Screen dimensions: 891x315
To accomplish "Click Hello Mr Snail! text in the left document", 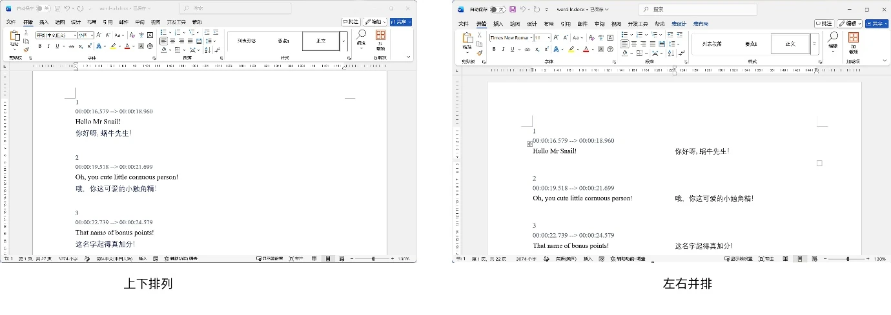I will (x=98, y=121).
